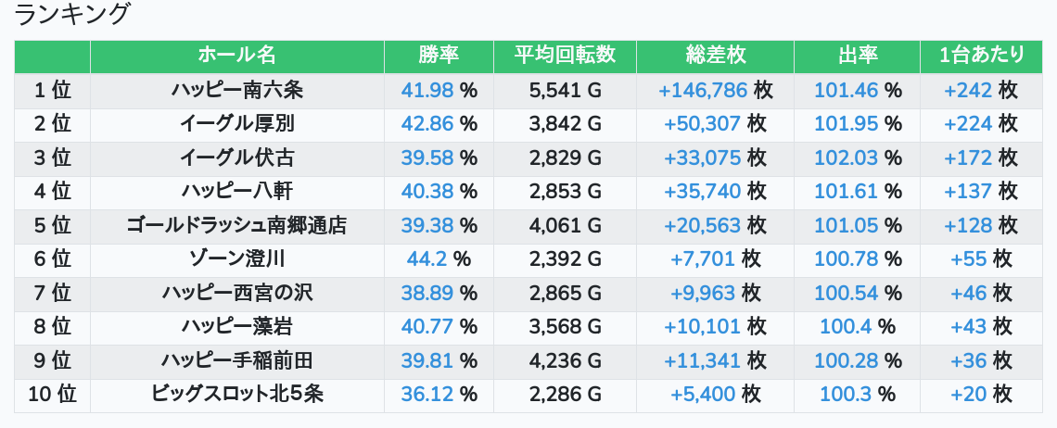Screen dimensions: 1057x428
Task: Select the 102.03 payout rate value
Action: pos(846,157)
